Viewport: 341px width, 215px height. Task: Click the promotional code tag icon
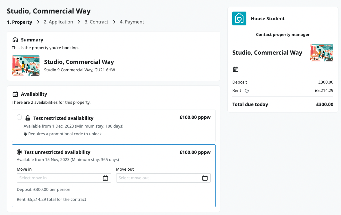tap(26, 134)
